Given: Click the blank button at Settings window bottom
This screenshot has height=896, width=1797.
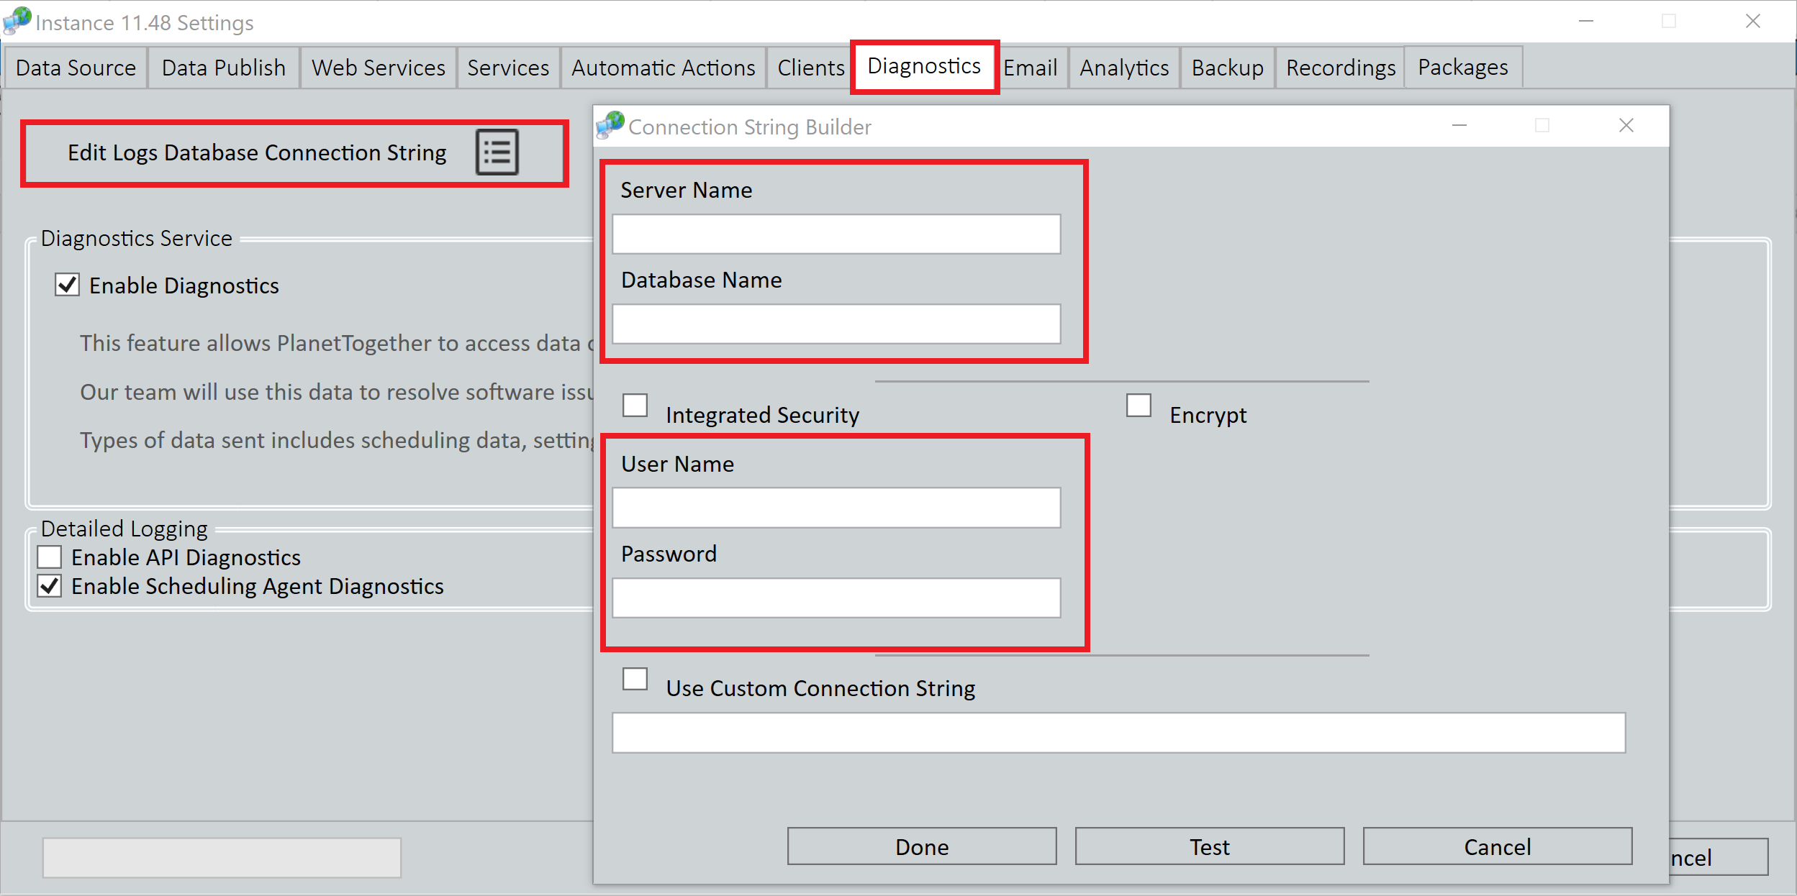Looking at the screenshot, I should 222,857.
